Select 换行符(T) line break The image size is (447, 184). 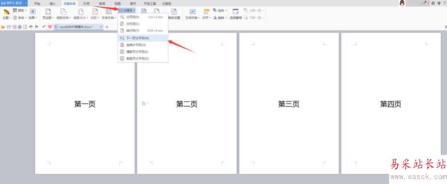(143, 30)
